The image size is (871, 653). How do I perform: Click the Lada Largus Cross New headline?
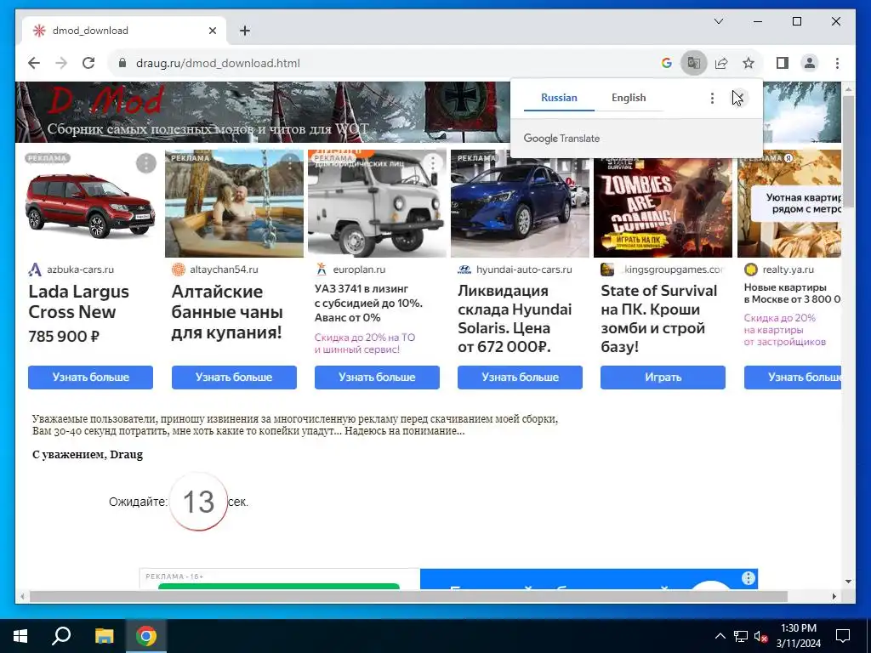78,302
